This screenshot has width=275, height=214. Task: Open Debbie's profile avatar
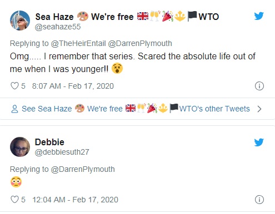click(20, 147)
